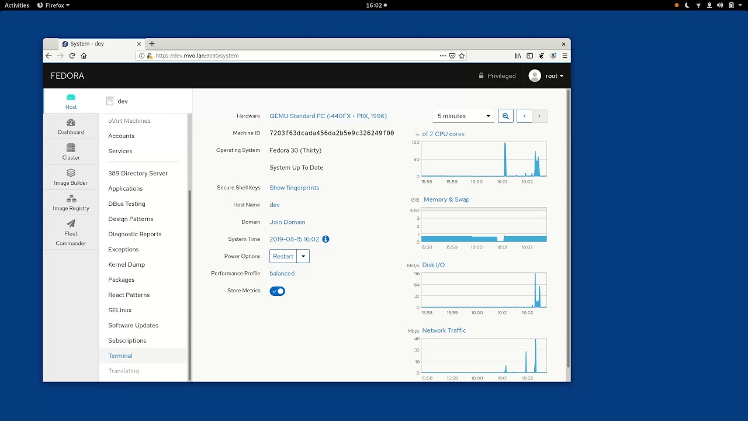
Task: Select Software Updates in the side menu
Action: (x=133, y=325)
